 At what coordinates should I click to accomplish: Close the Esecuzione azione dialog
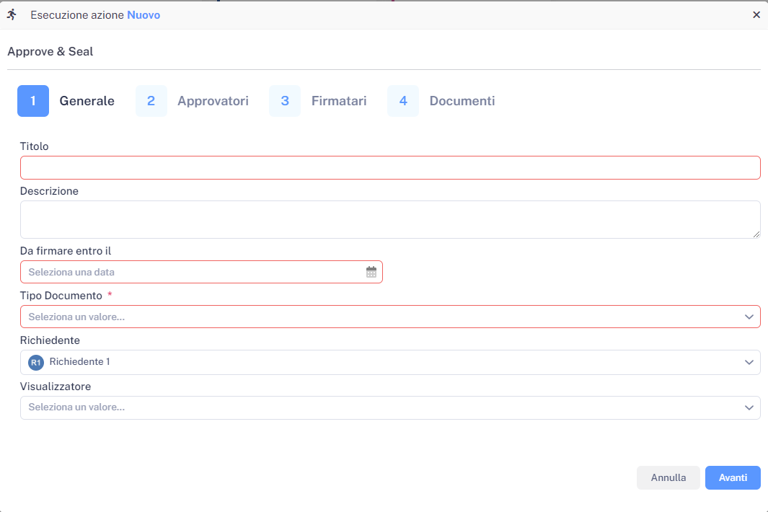[756, 14]
